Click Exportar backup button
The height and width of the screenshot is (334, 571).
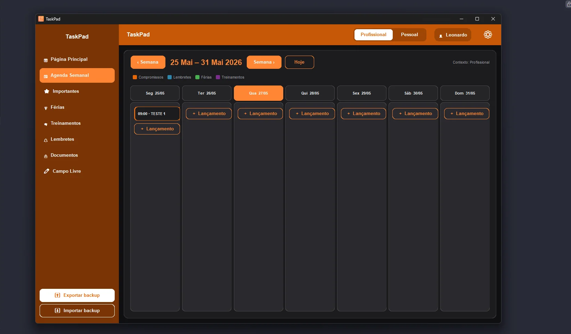pyautogui.click(x=77, y=295)
